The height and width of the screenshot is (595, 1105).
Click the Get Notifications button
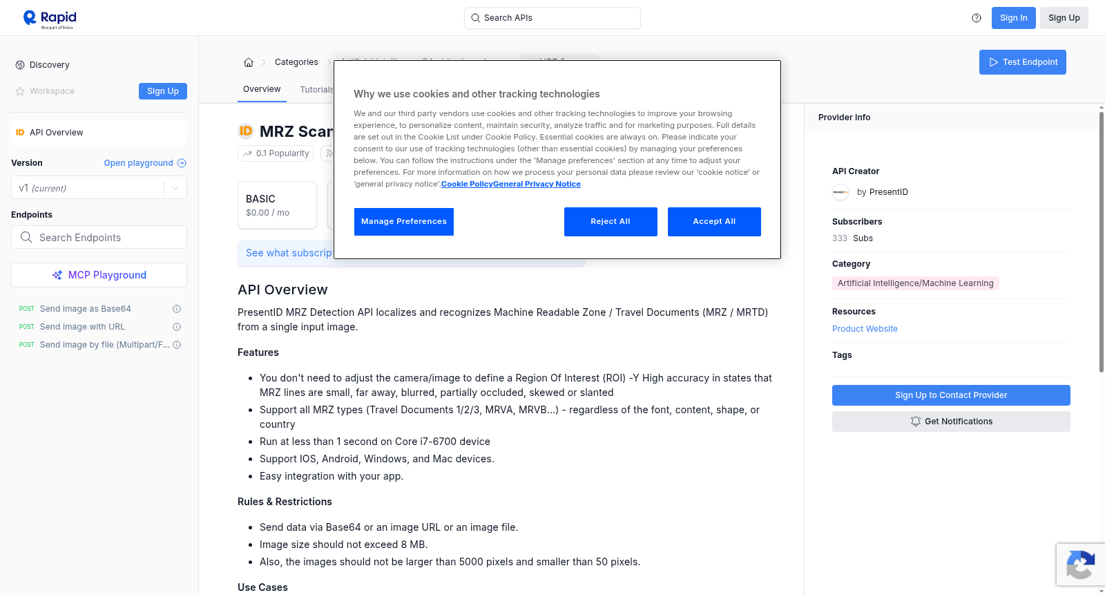click(x=951, y=422)
